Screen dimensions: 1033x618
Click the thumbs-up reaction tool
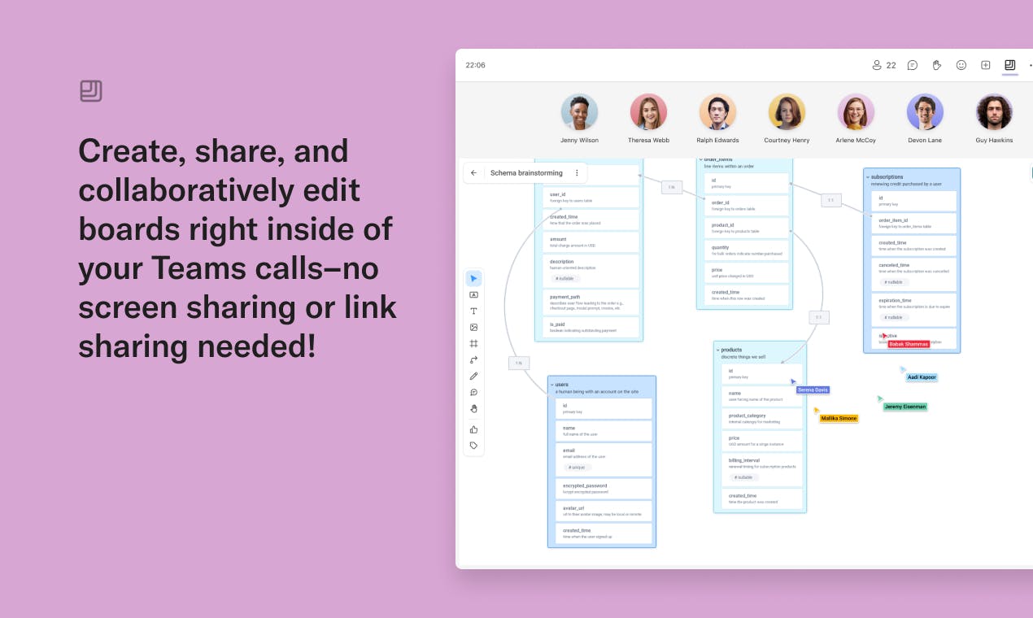(x=473, y=429)
